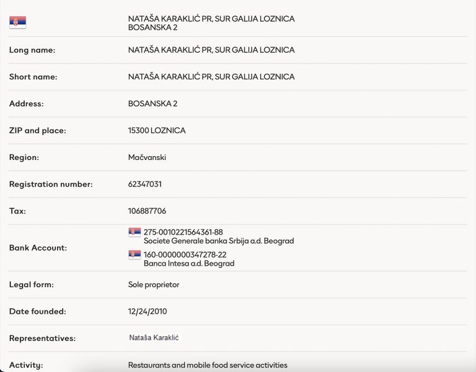
Task: Click the Address row value BOSANSKA 2
Action: 152,104
